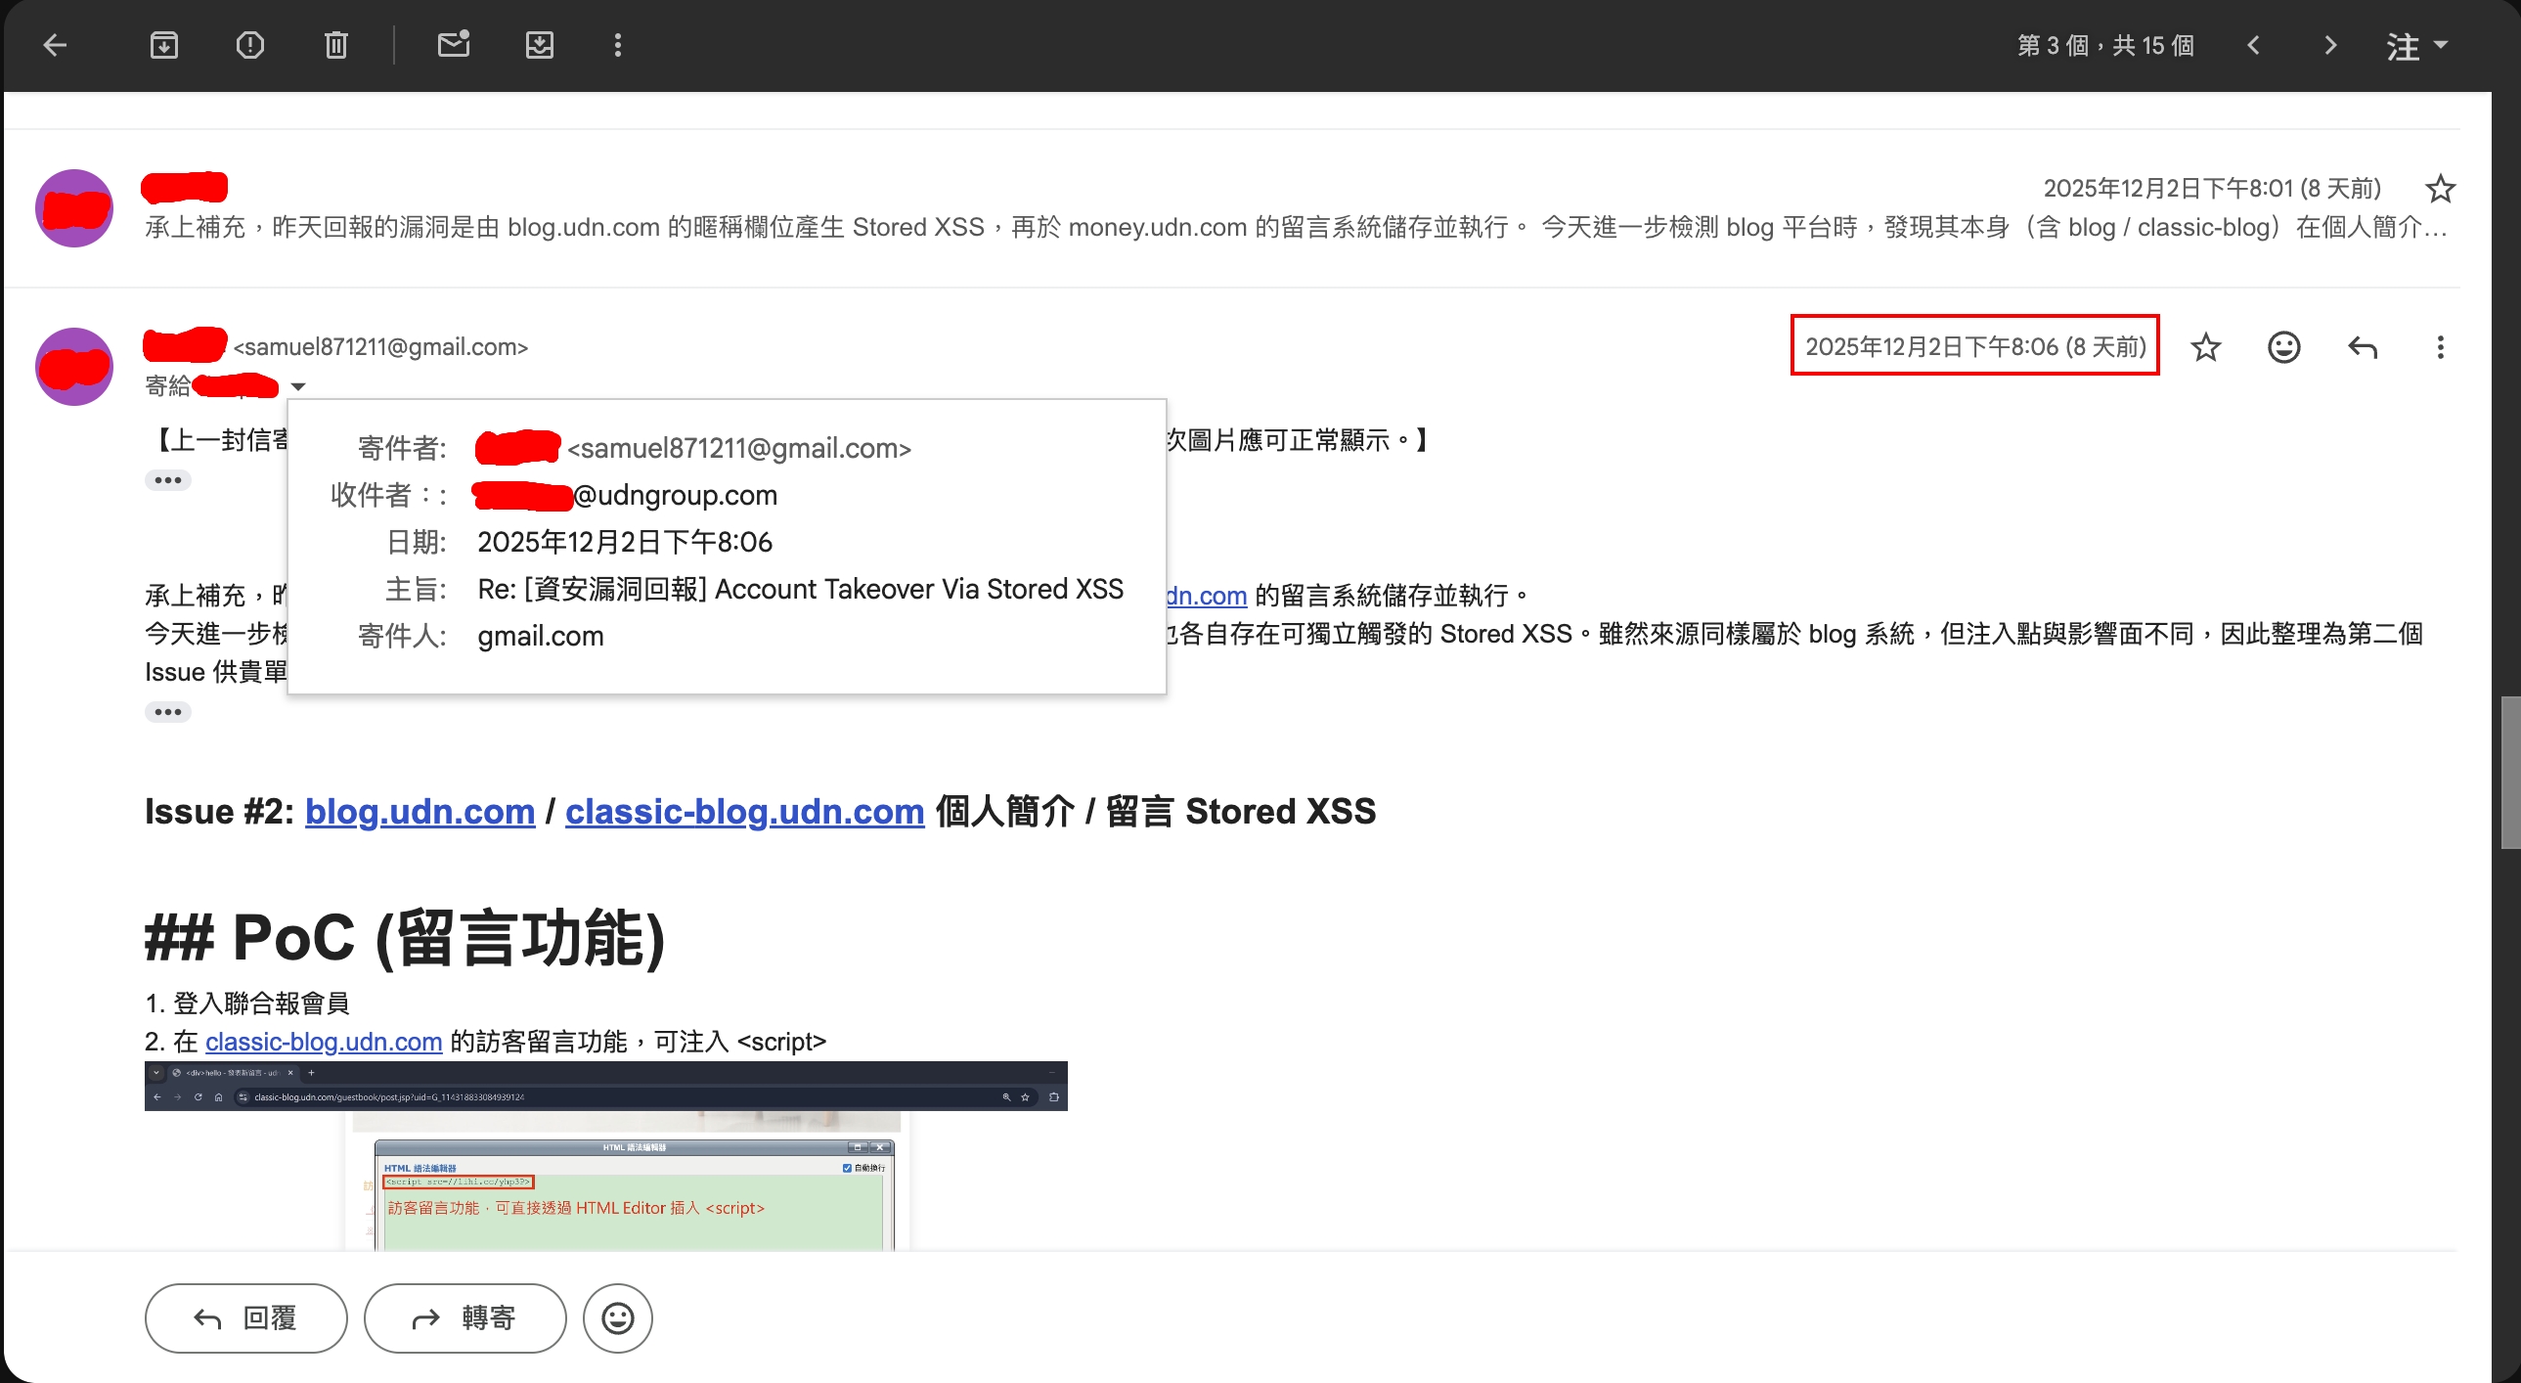Open classic-blog.udn.com link in Issue #2 heading
The image size is (2521, 1383).
745,812
